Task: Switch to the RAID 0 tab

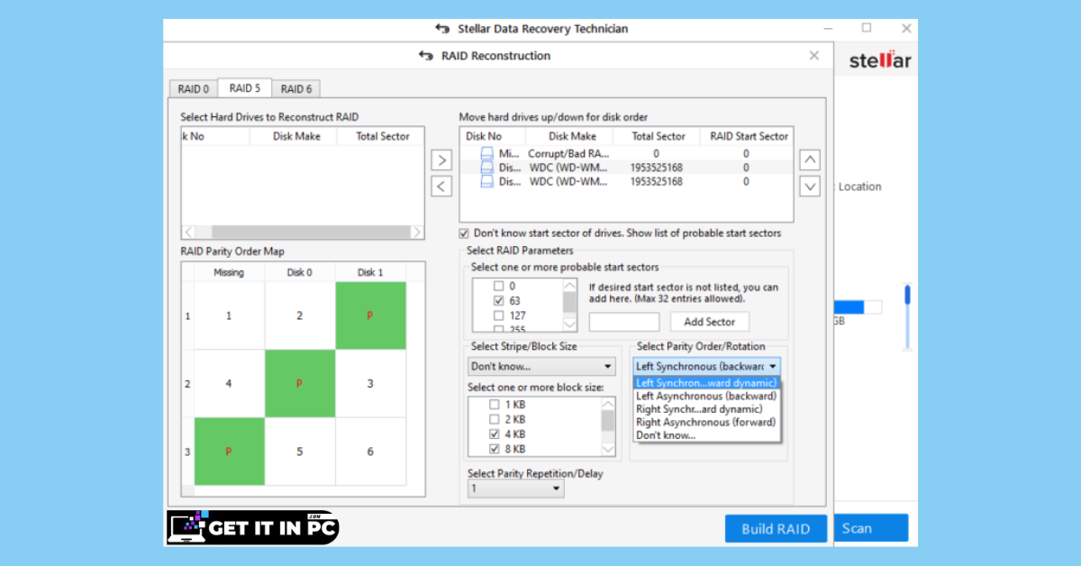Action: click(194, 89)
